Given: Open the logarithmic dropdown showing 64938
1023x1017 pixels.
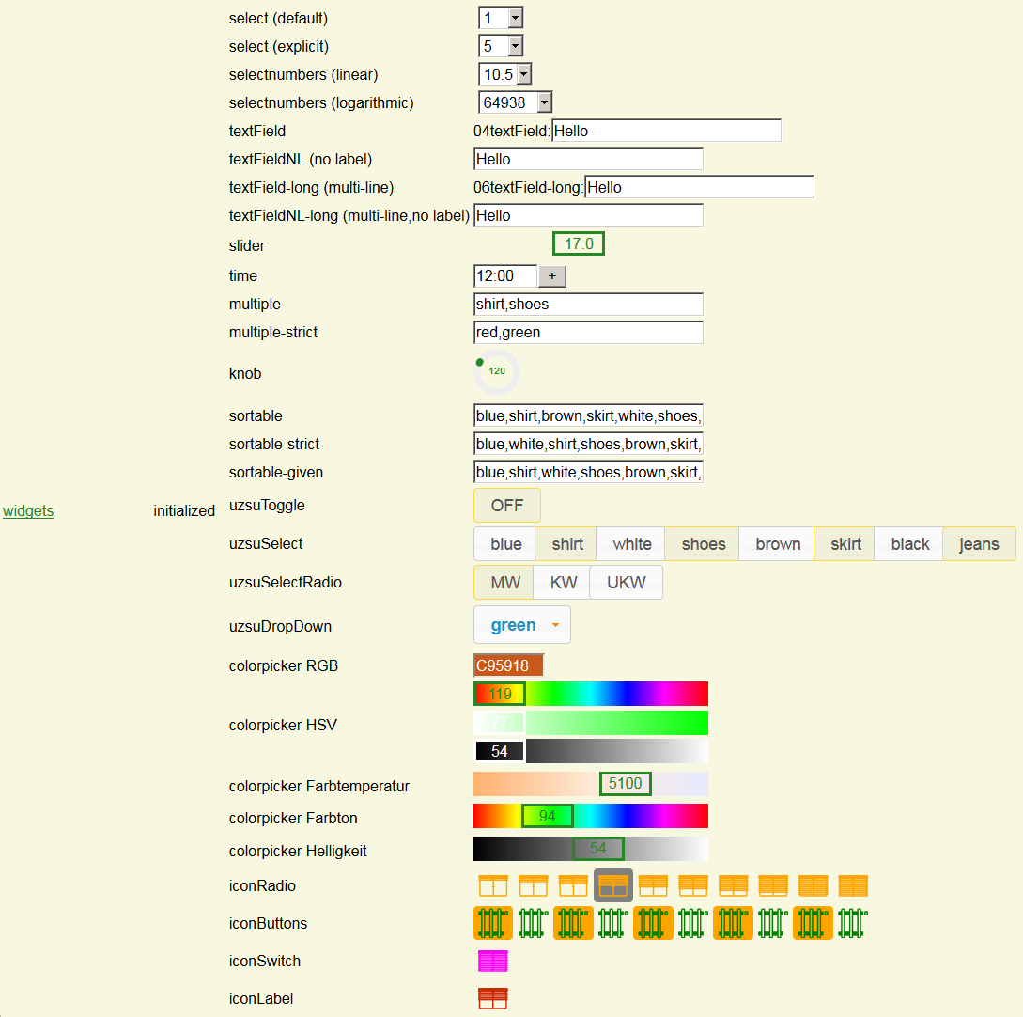Looking at the screenshot, I should click(516, 102).
